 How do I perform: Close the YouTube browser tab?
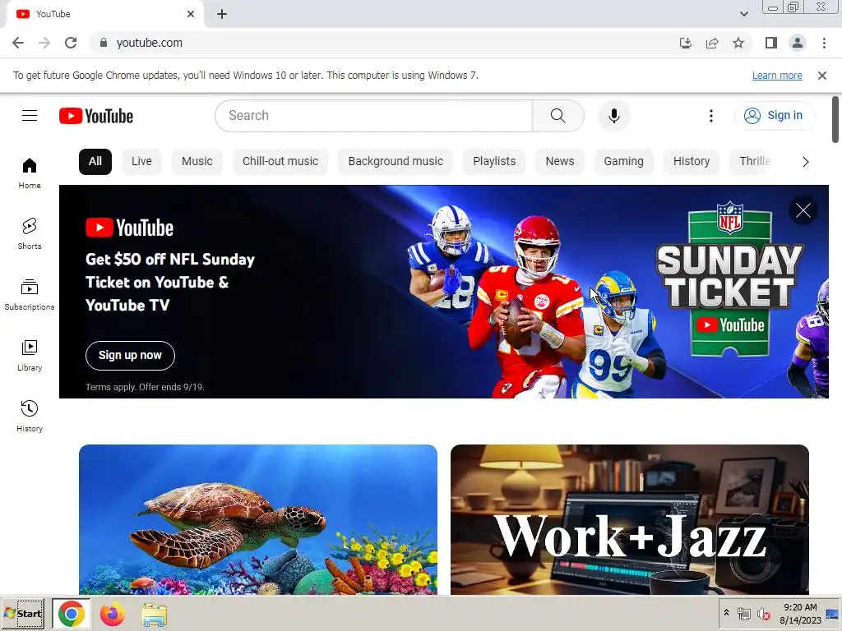[191, 14]
